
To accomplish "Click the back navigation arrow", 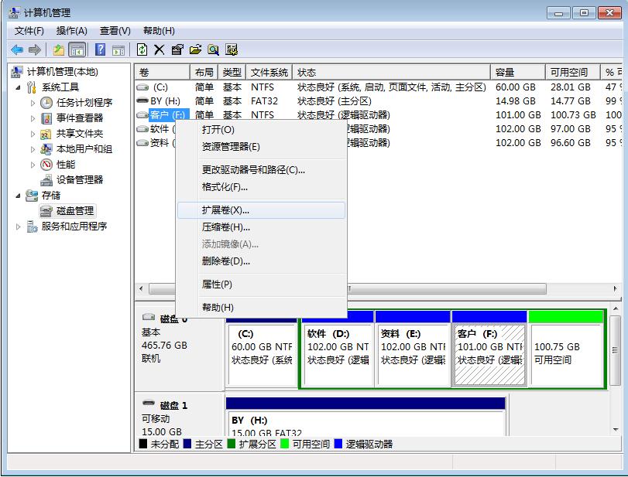I will tap(17, 49).
